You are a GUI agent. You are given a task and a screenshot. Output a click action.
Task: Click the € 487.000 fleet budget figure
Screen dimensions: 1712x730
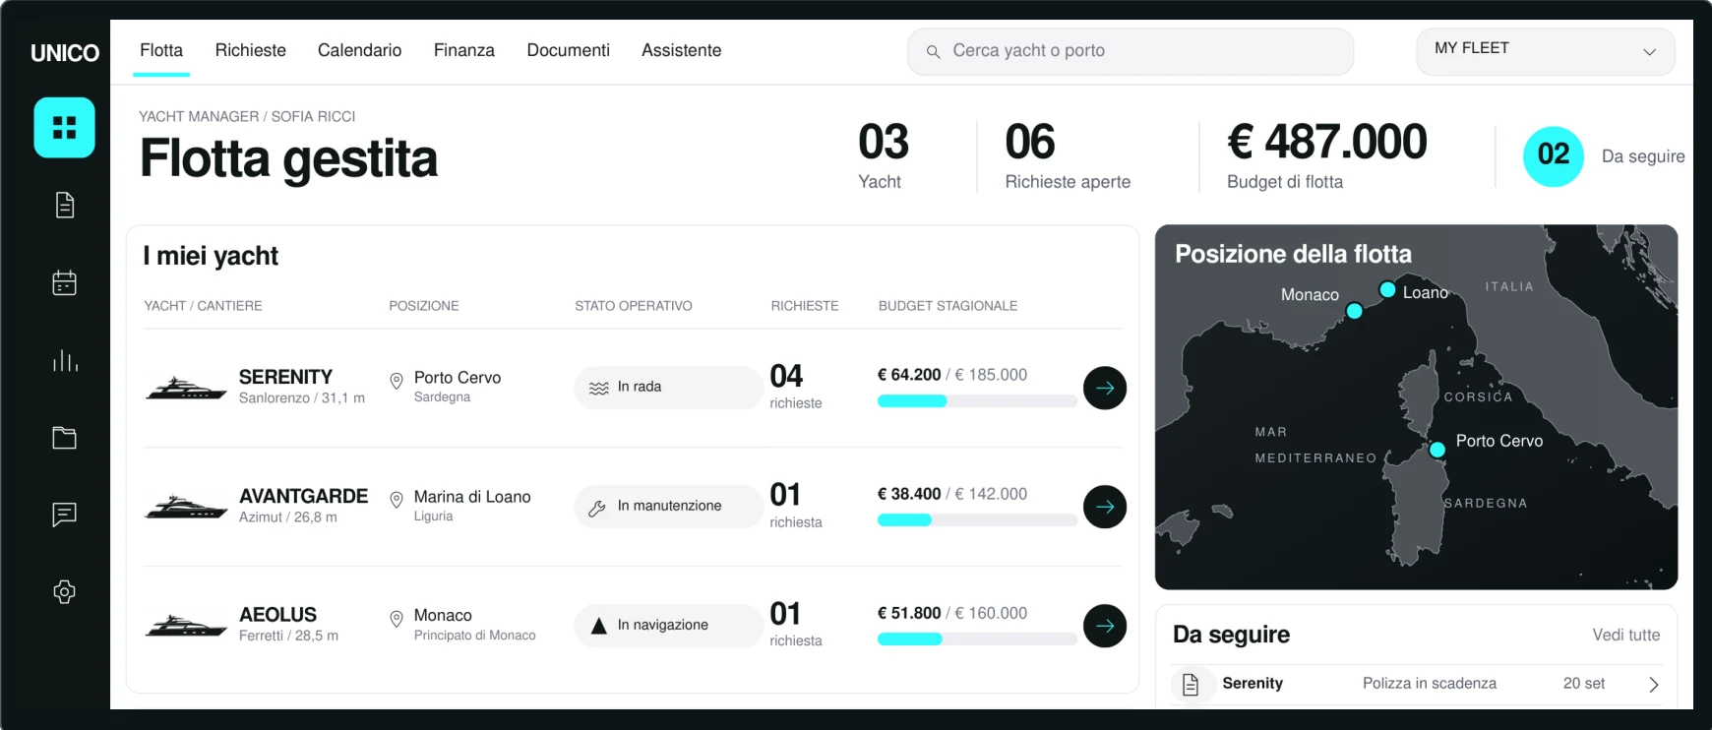tap(1327, 142)
